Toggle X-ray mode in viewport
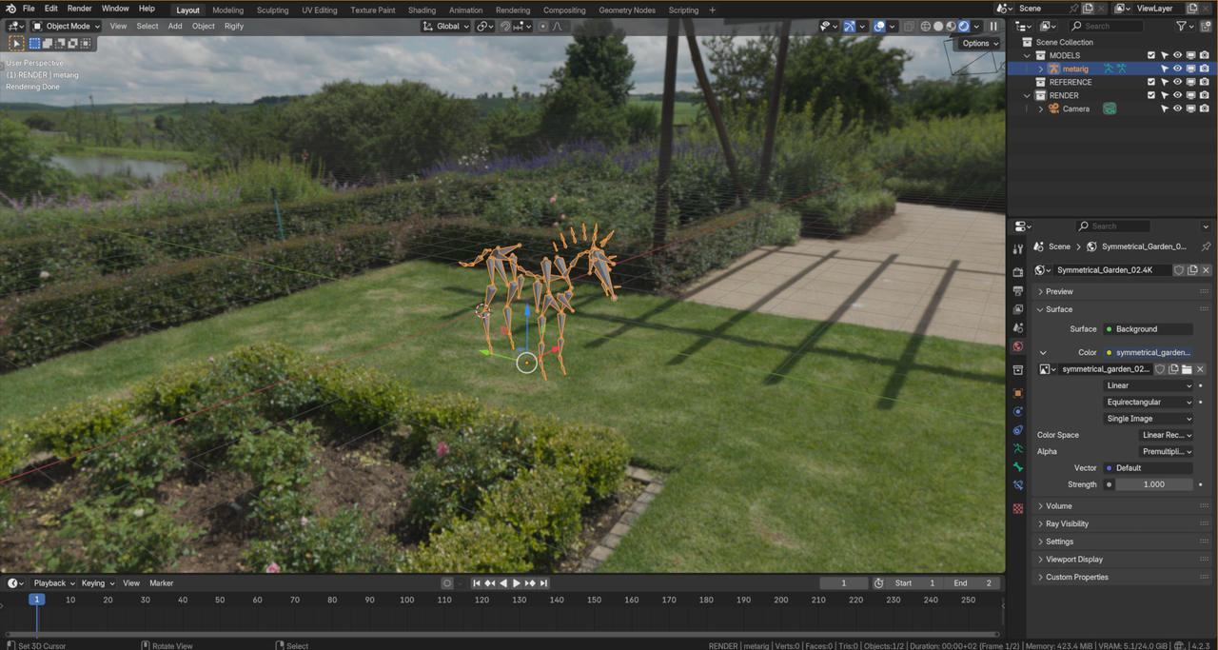The width and height of the screenshot is (1218, 650). (x=908, y=27)
